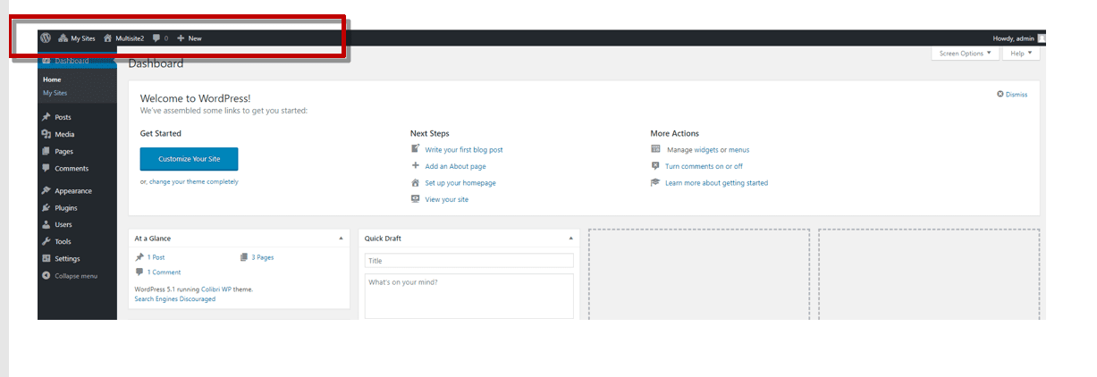
Task: Dismiss the Welcome to WordPress panel
Action: (x=1012, y=95)
